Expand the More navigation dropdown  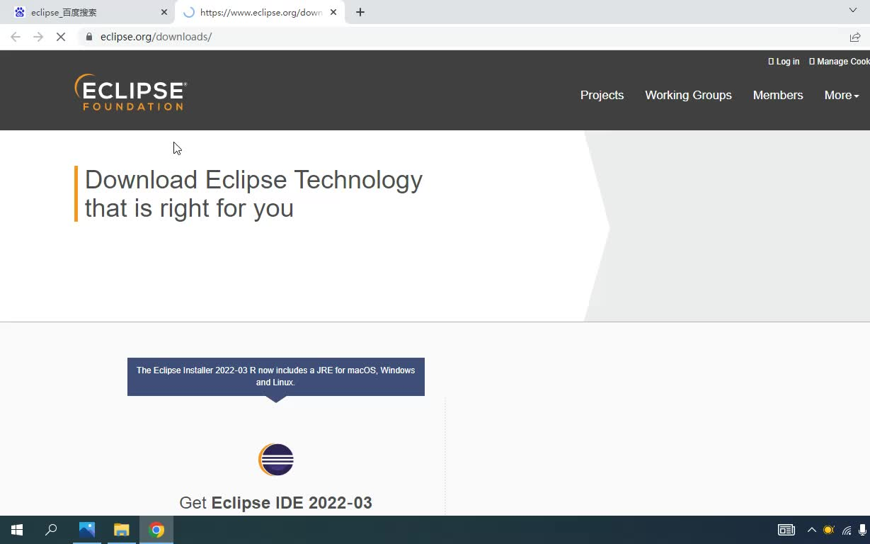841,95
